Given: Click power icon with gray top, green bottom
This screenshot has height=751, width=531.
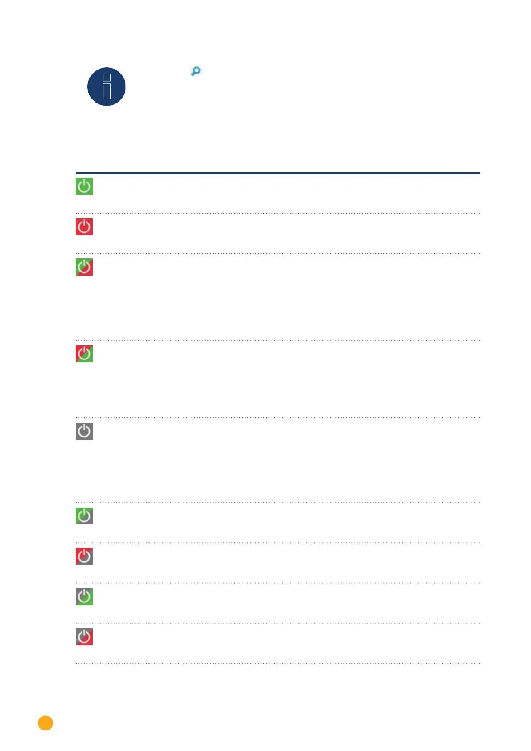Looking at the screenshot, I should 84,596.
